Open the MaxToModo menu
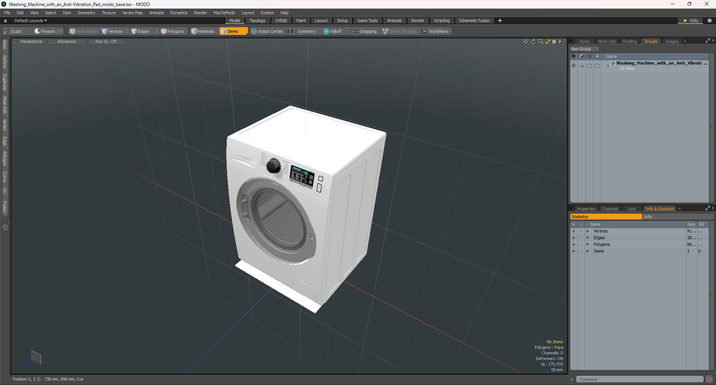Image resolution: width=716 pixels, height=385 pixels. point(224,13)
